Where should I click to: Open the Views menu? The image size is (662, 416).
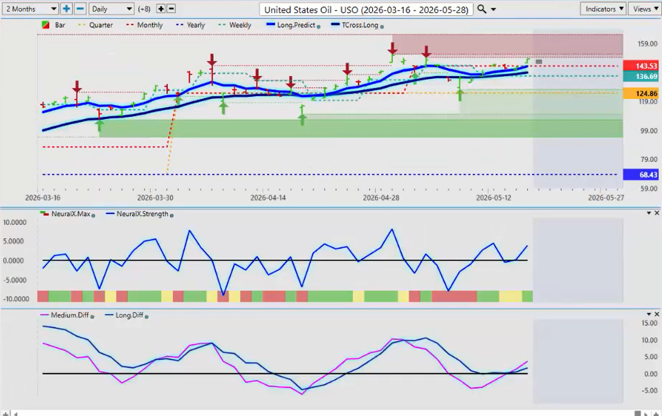[645, 9]
